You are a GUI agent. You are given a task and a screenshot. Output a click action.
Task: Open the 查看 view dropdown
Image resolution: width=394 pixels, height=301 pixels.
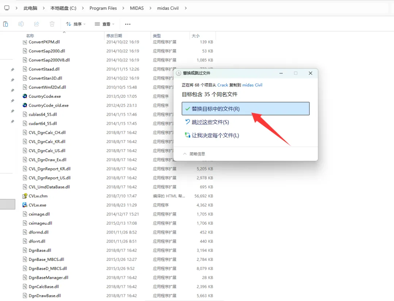click(105, 24)
